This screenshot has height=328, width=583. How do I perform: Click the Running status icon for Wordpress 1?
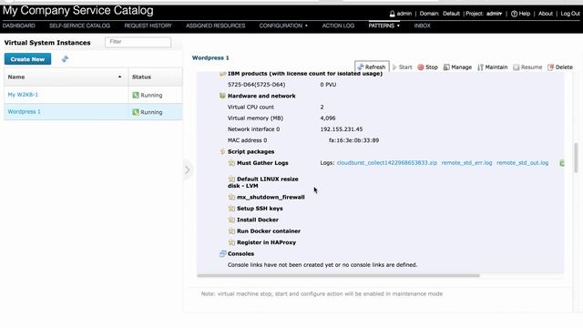point(136,112)
